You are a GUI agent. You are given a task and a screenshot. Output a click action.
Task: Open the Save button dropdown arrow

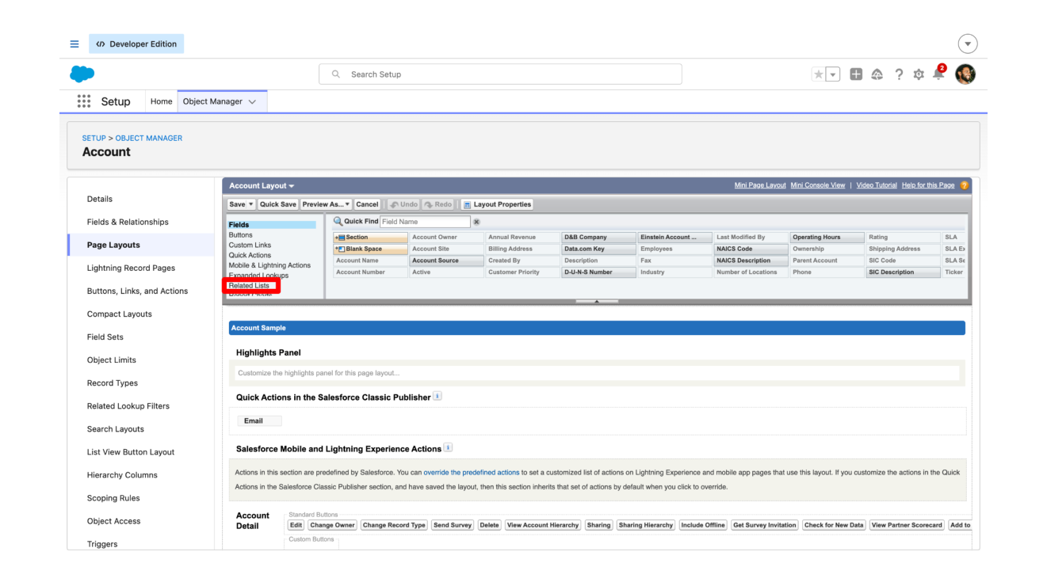tap(250, 204)
